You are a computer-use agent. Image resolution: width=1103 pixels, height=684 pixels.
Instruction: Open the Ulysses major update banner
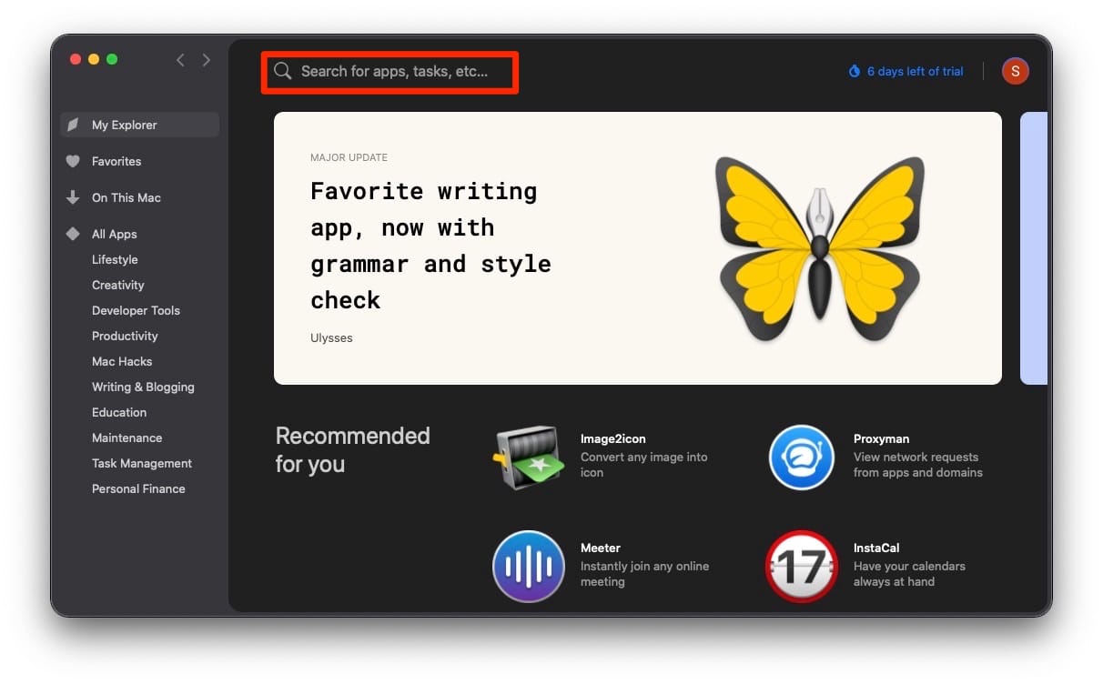tap(638, 248)
